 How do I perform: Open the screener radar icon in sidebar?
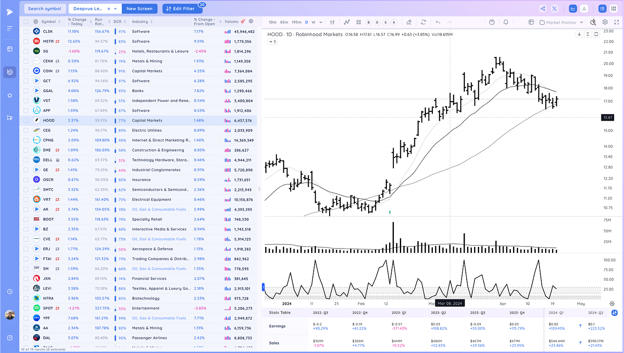9,72
